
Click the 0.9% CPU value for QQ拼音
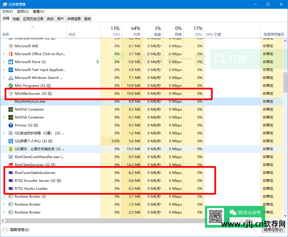click(x=116, y=141)
